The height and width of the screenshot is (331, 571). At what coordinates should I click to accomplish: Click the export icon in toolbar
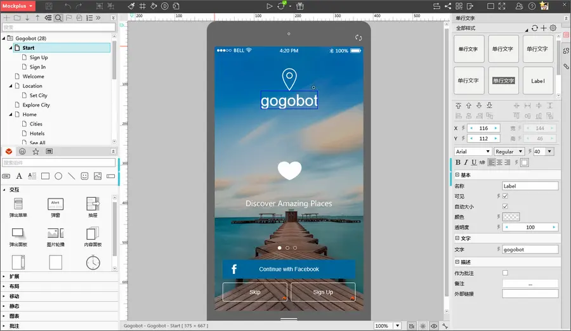pyautogui.click(x=470, y=6)
